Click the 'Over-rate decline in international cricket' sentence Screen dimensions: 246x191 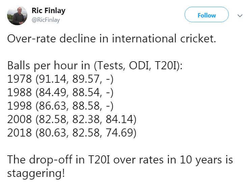click(111, 38)
